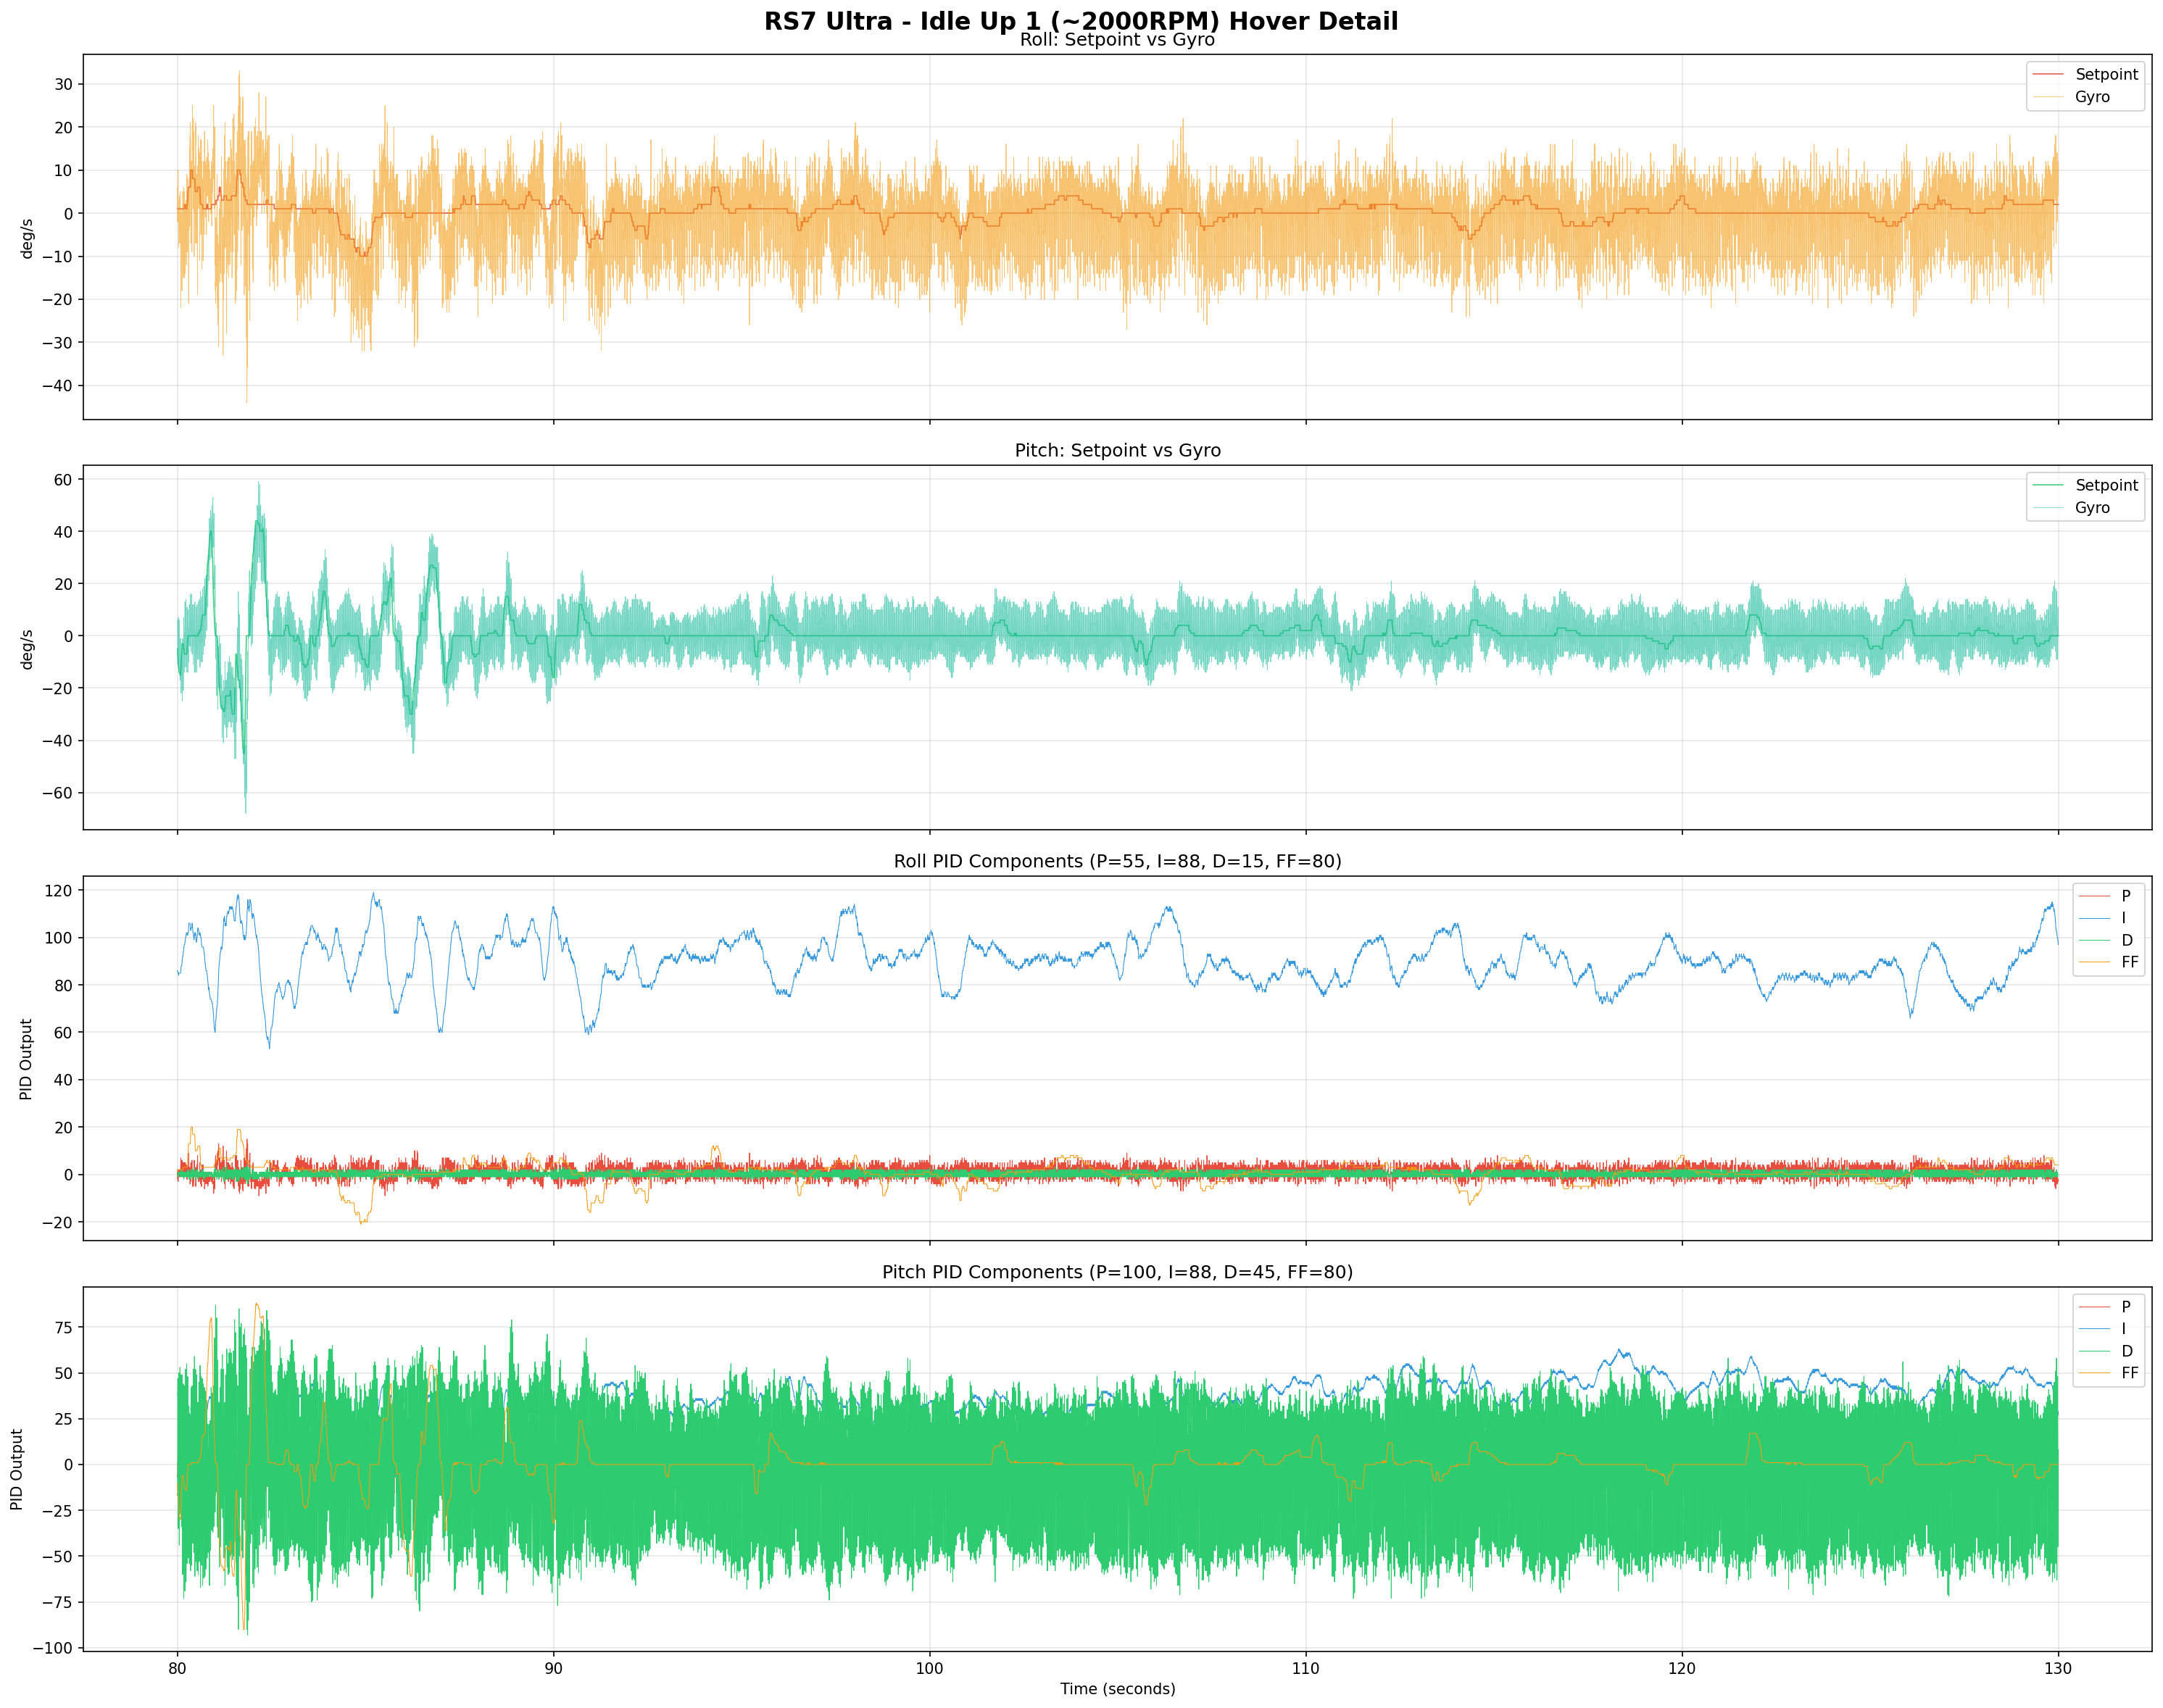Image resolution: width=2163 pixels, height=1708 pixels.
Task: Click the "130" tick on the time axis
Action: [x=2058, y=1668]
